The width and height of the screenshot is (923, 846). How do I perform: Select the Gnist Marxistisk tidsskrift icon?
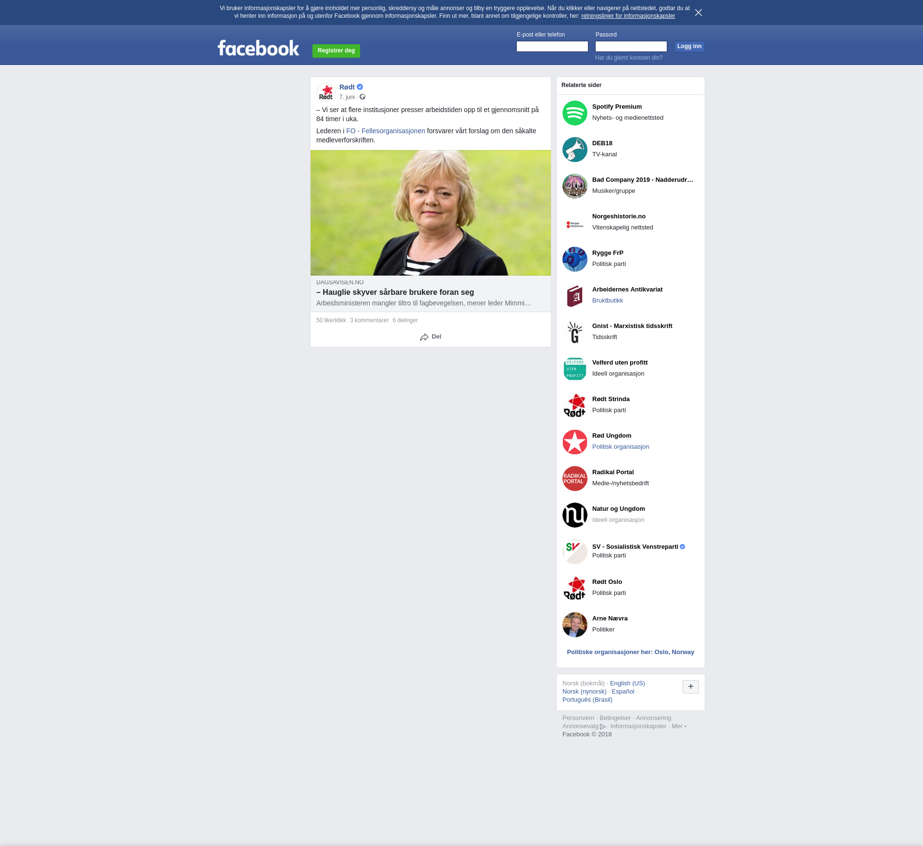(x=574, y=332)
